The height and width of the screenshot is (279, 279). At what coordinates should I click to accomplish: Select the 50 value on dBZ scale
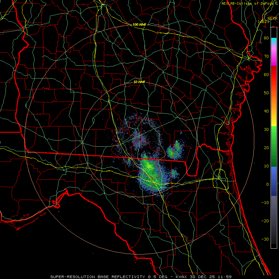266,93
